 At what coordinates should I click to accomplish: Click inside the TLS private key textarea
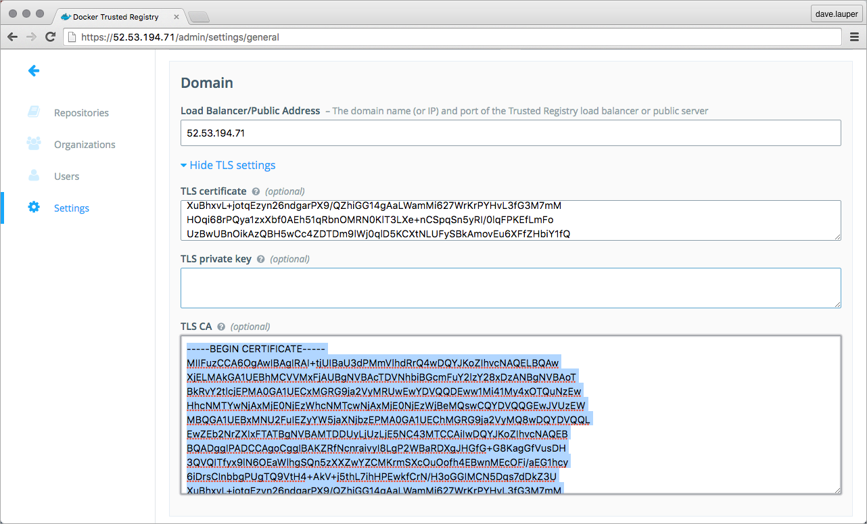point(510,288)
